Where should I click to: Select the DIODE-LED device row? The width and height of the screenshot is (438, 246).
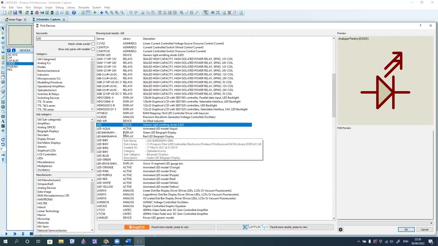174,55
